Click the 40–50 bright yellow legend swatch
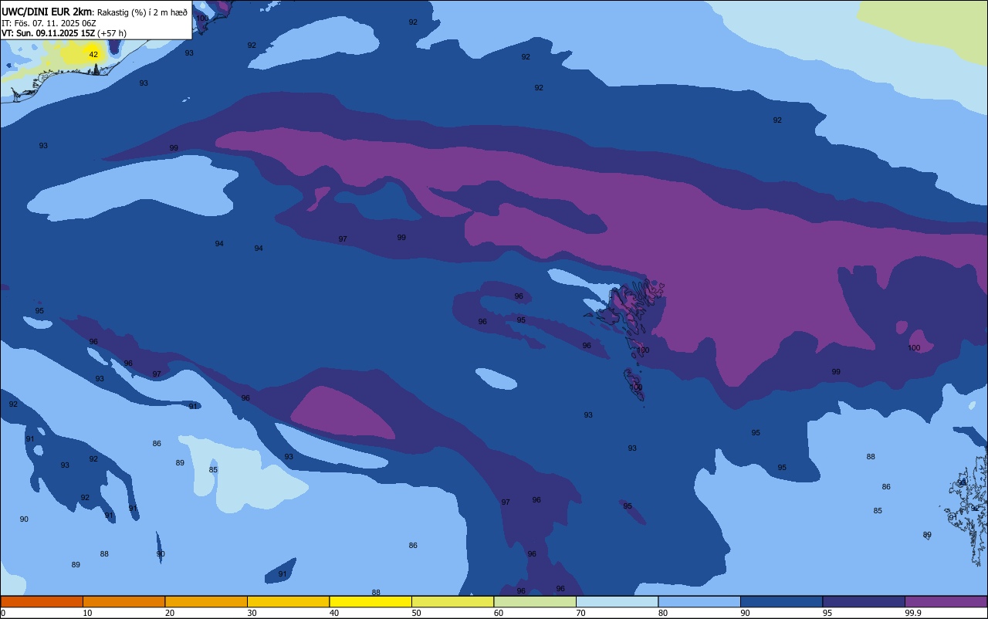988x619 pixels. pyautogui.click(x=370, y=601)
